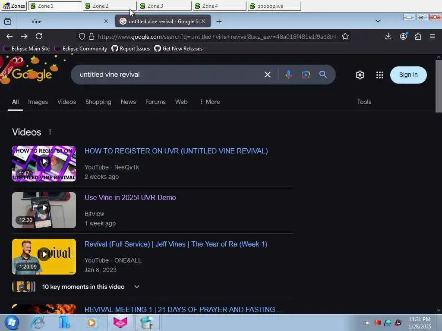Open Report Issues bookmark
The height and width of the screenshot is (331, 442).
click(x=131, y=49)
